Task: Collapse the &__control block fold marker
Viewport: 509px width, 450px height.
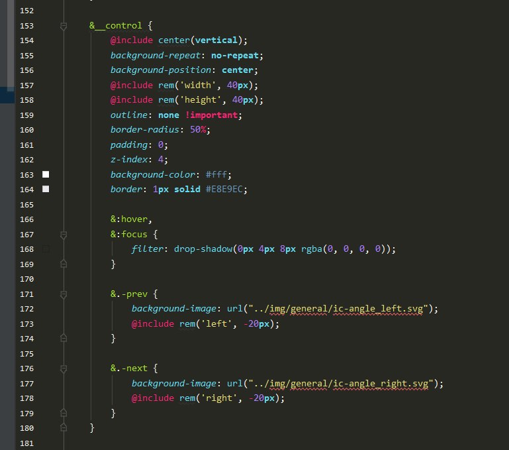Action: pos(64,26)
